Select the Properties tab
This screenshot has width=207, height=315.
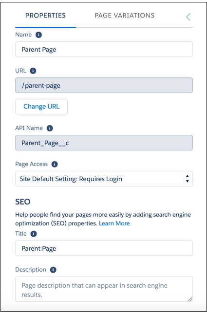(x=45, y=16)
